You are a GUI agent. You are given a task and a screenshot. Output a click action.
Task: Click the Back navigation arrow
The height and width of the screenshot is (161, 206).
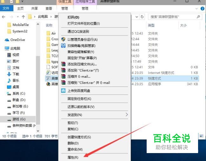tap(4, 17)
